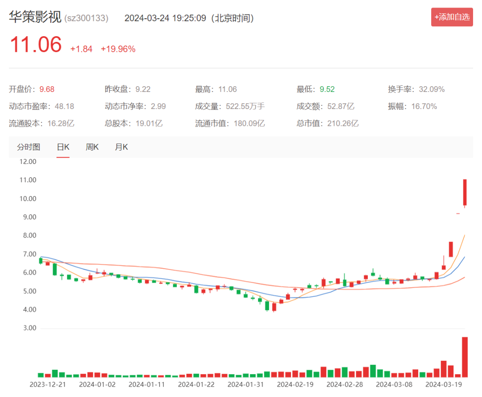482x397 pixels.
Task: Click the 成交量 value 522.55万手
Action: pyautogui.click(x=245, y=106)
